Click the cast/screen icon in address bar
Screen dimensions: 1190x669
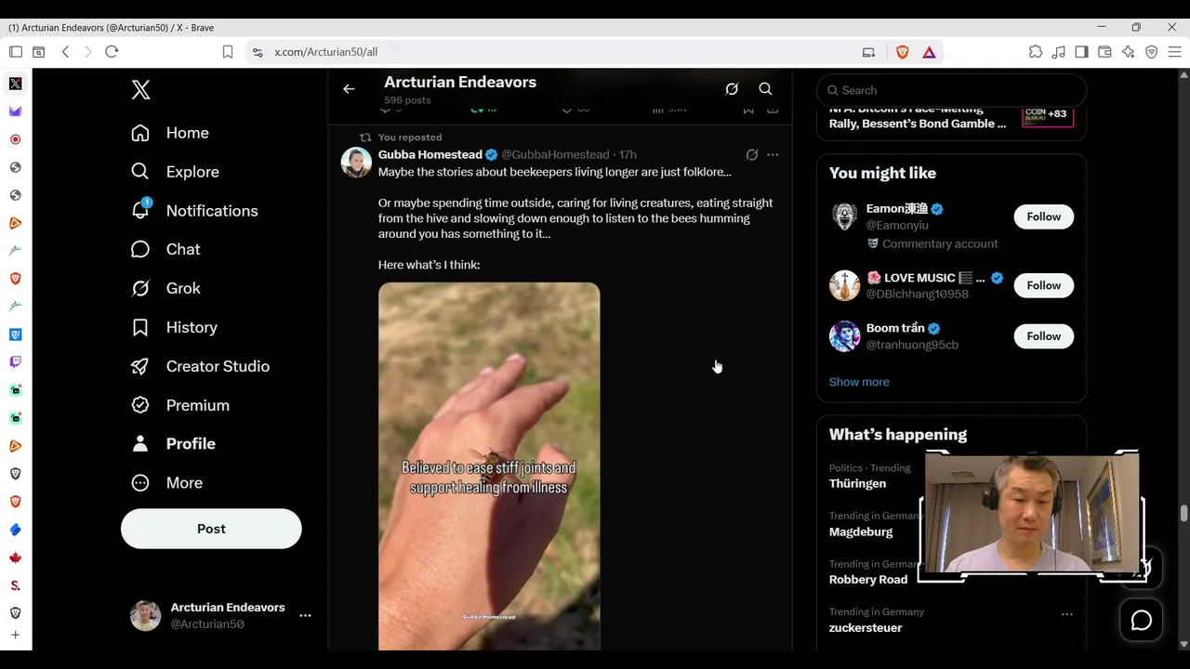click(868, 52)
